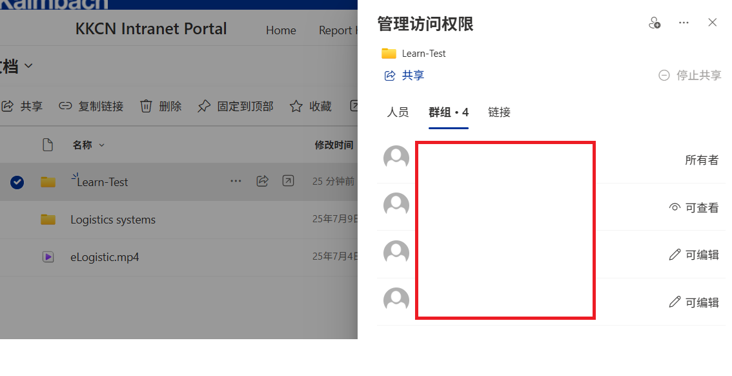
Task: Click the 所有者 owner label
Action: coord(702,160)
